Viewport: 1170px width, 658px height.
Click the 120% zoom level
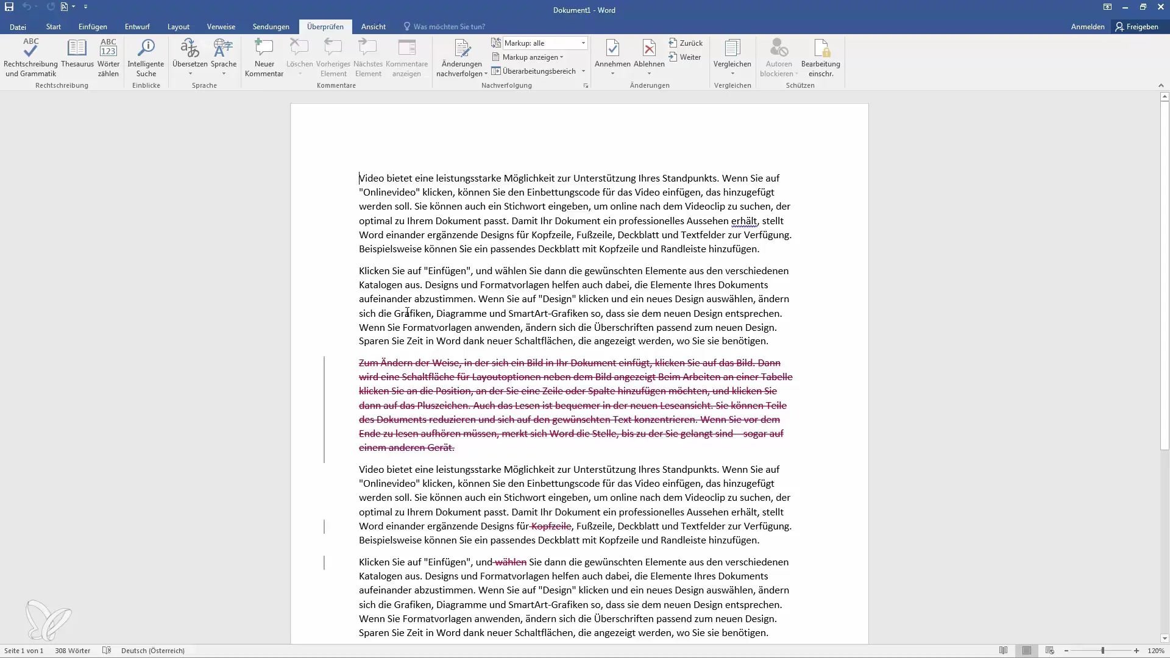(x=1156, y=651)
